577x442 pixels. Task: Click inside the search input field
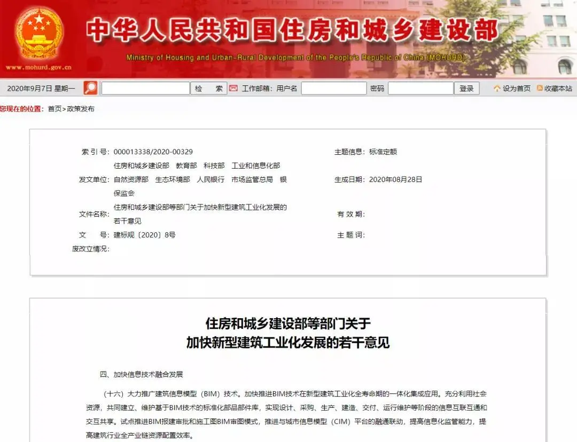pos(145,87)
